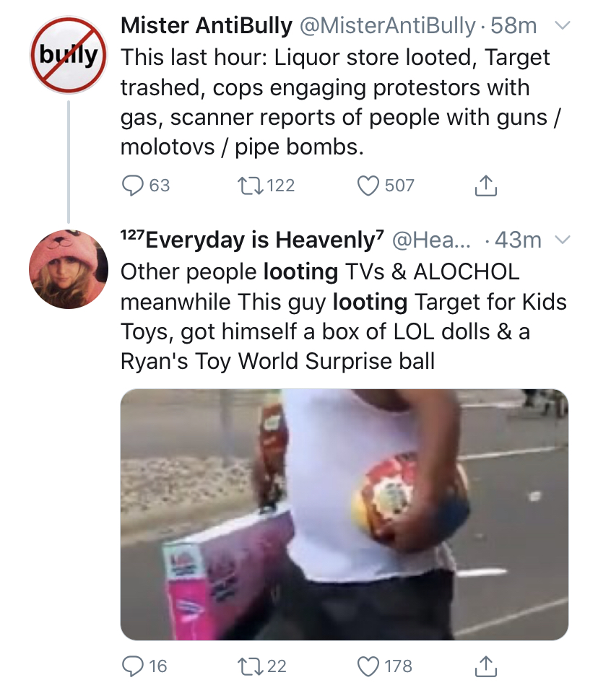Open the no-bully profile avatar
Viewport: 598px width, 688px height.
69,55
